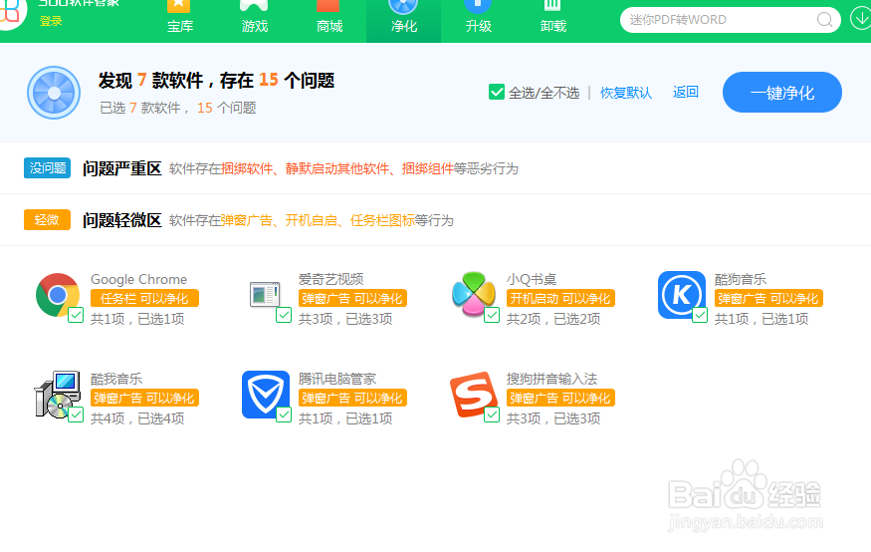Click 爱奇艺视频's 弹窗广告 可以净化 tag
Image resolution: width=871 pixels, height=552 pixels.
pyautogui.click(x=352, y=299)
